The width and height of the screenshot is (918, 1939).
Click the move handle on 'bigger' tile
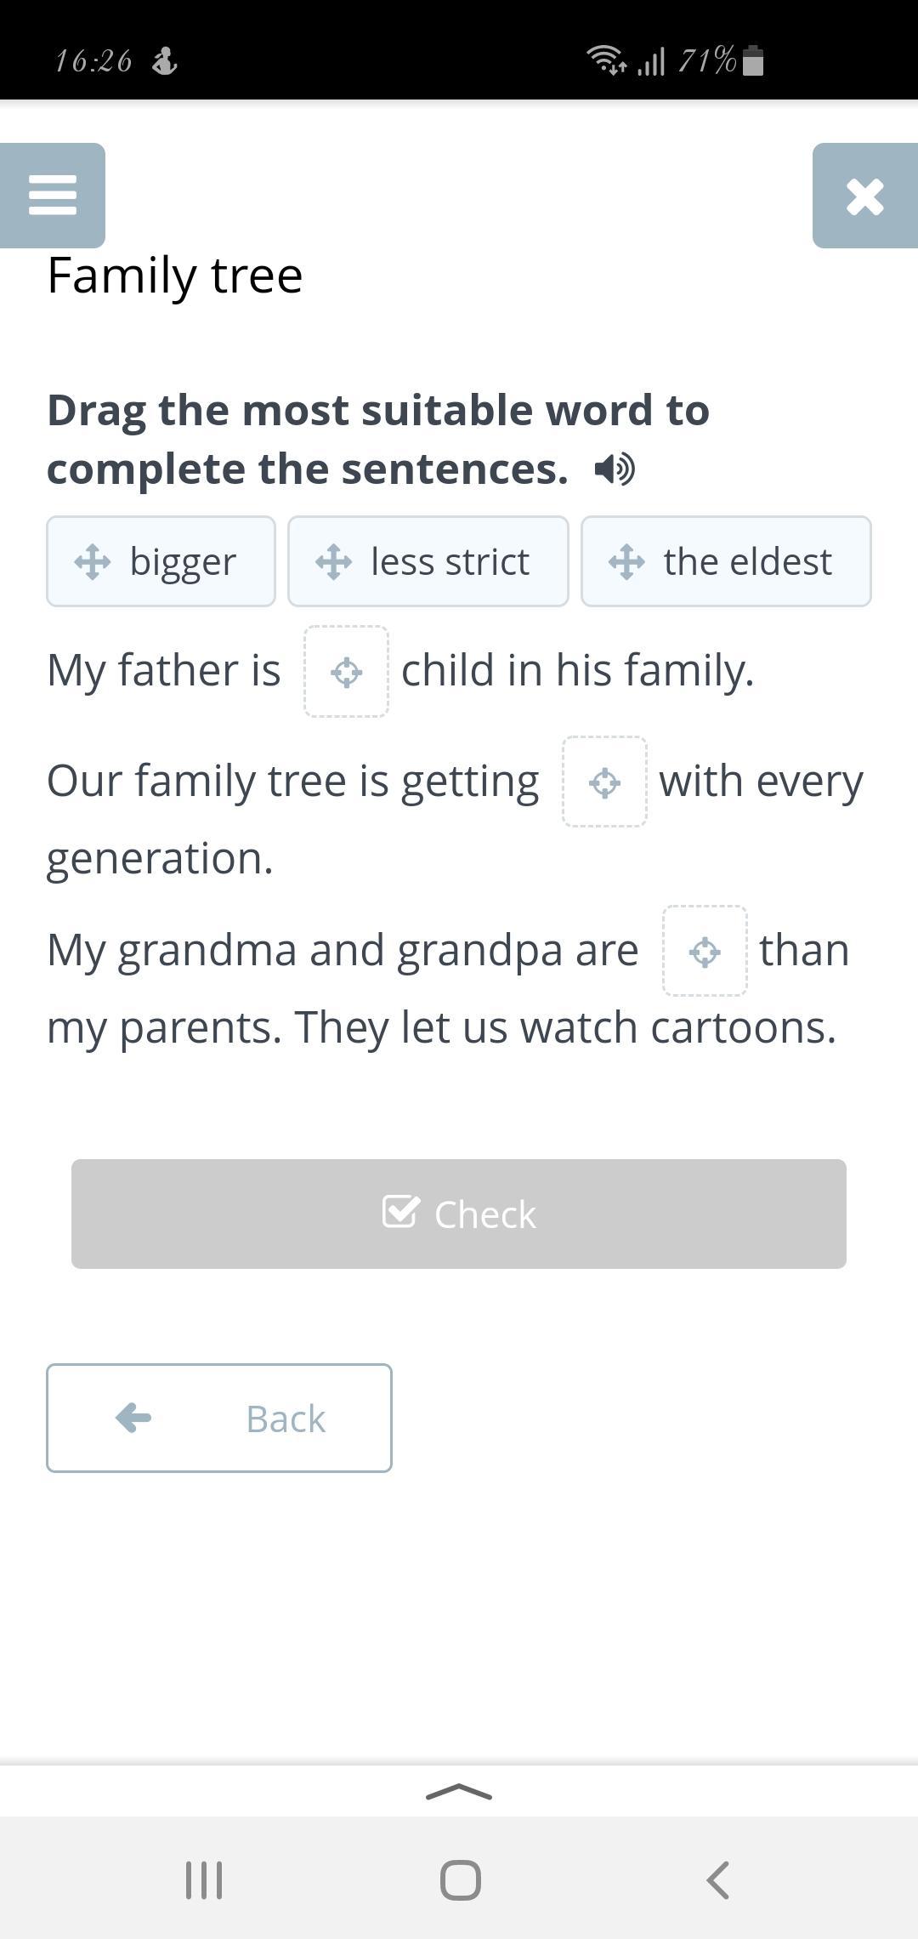93,562
